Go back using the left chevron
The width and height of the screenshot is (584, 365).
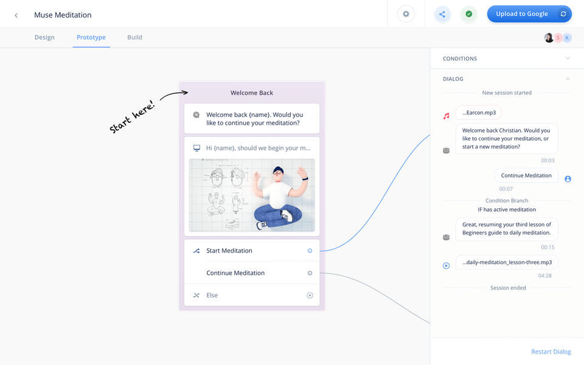(x=16, y=15)
